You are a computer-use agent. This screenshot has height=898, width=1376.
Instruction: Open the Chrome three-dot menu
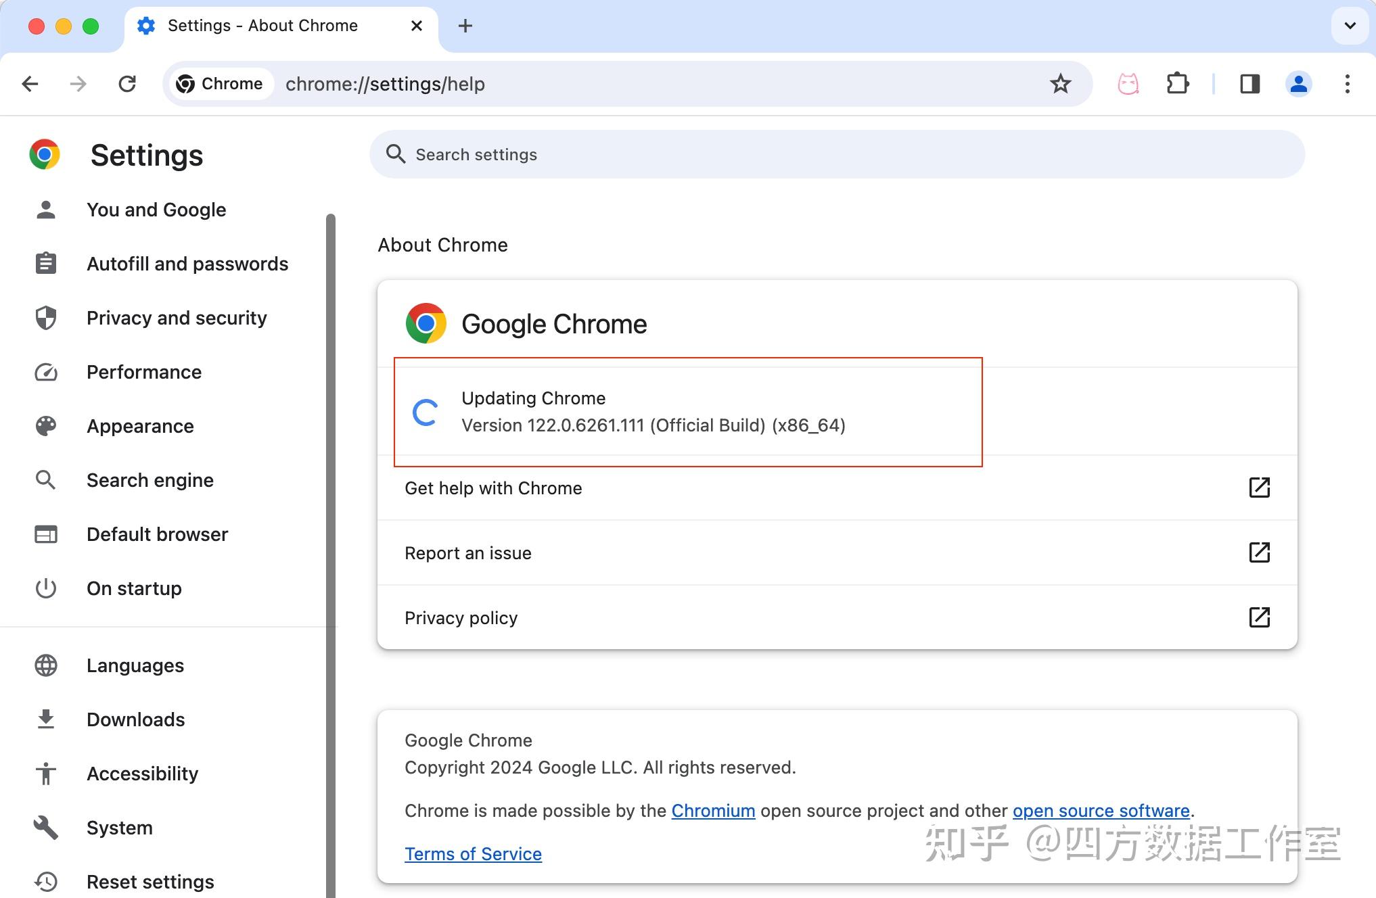click(x=1347, y=84)
